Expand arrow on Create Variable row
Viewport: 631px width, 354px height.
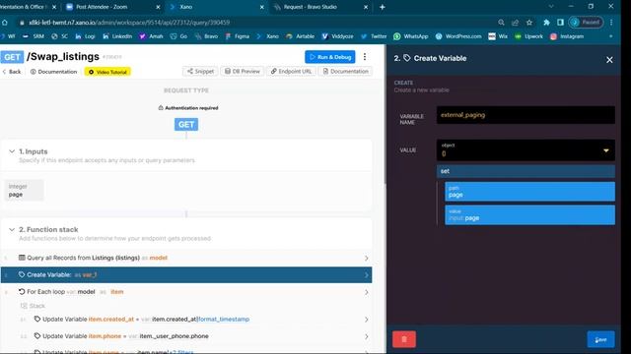tap(366, 275)
